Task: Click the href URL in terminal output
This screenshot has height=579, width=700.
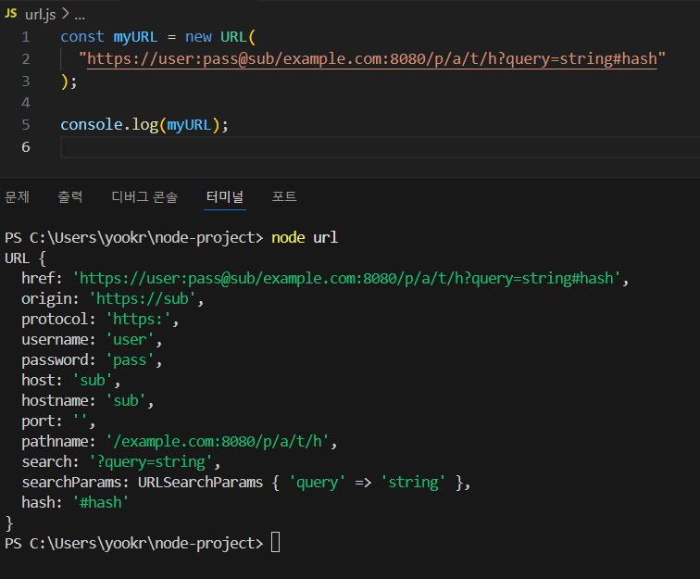Action: pyautogui.click(x=350, y=279)
